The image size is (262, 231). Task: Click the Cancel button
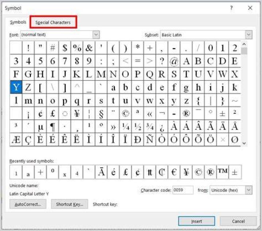click(238, 221)
